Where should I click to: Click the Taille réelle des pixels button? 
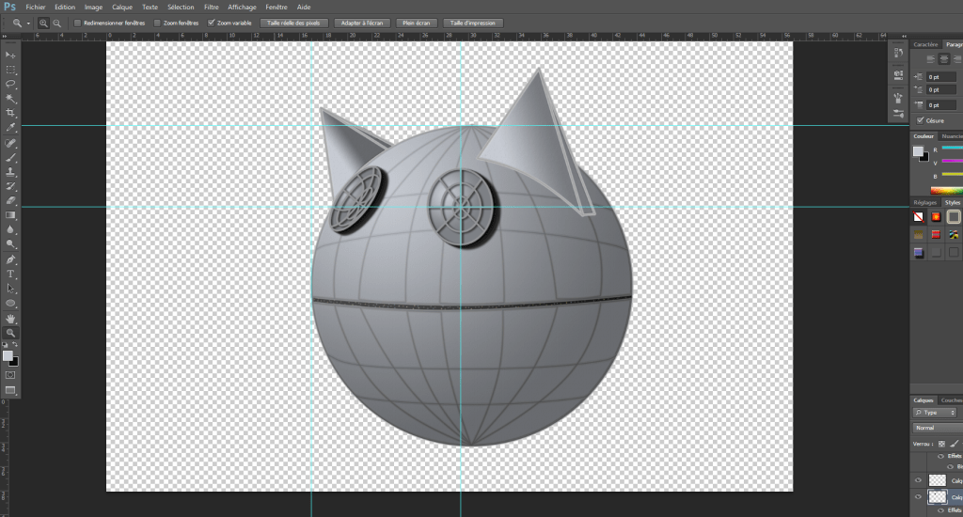click(292, 23)
